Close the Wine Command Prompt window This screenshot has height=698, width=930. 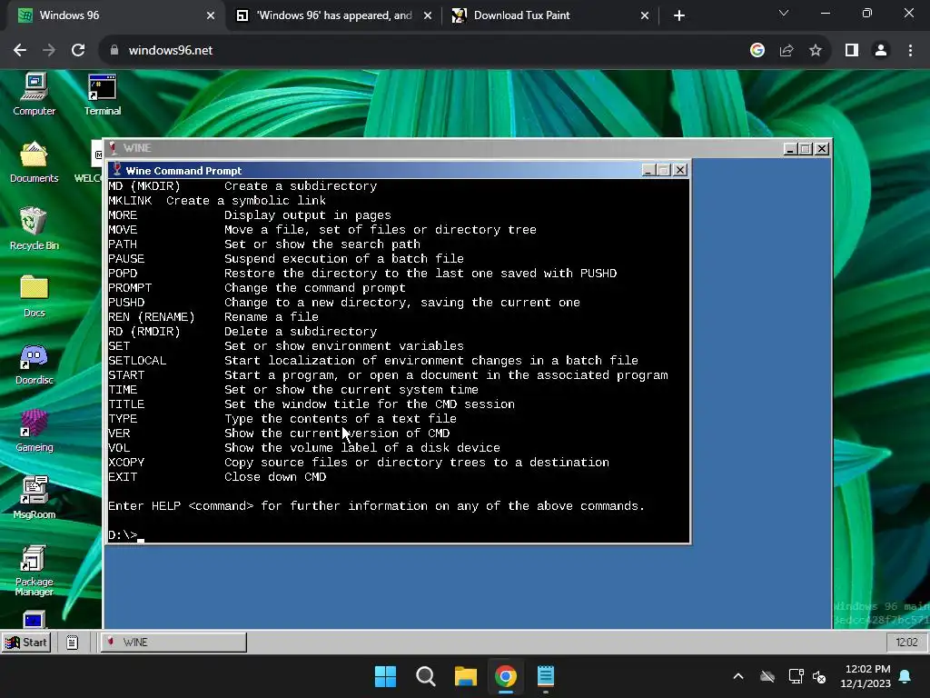coord(680,170)
